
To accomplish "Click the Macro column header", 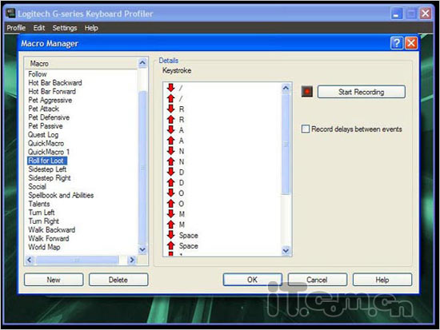I will [82, 63].
